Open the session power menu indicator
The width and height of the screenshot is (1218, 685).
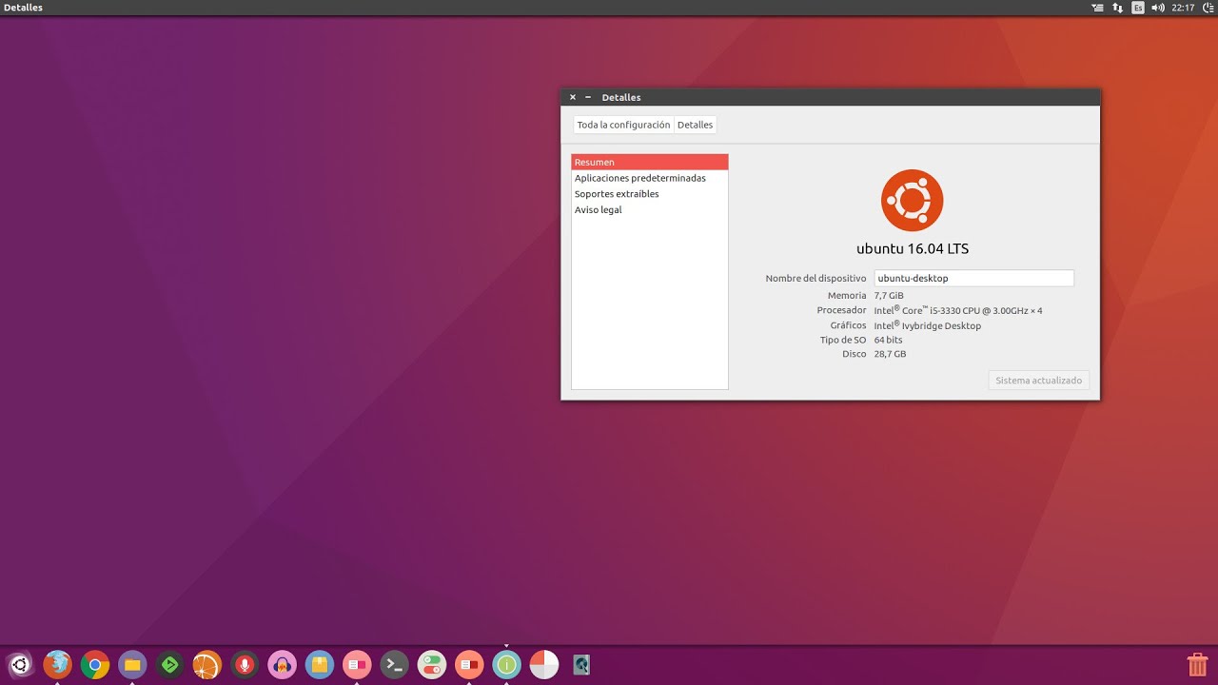click(x=1209, y=8)
